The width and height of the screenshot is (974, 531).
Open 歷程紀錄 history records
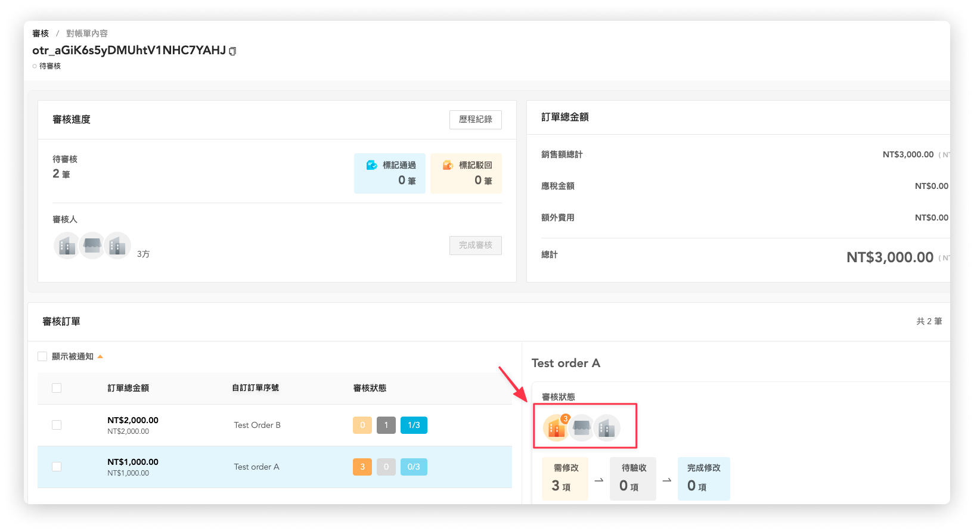click(476, 119)
